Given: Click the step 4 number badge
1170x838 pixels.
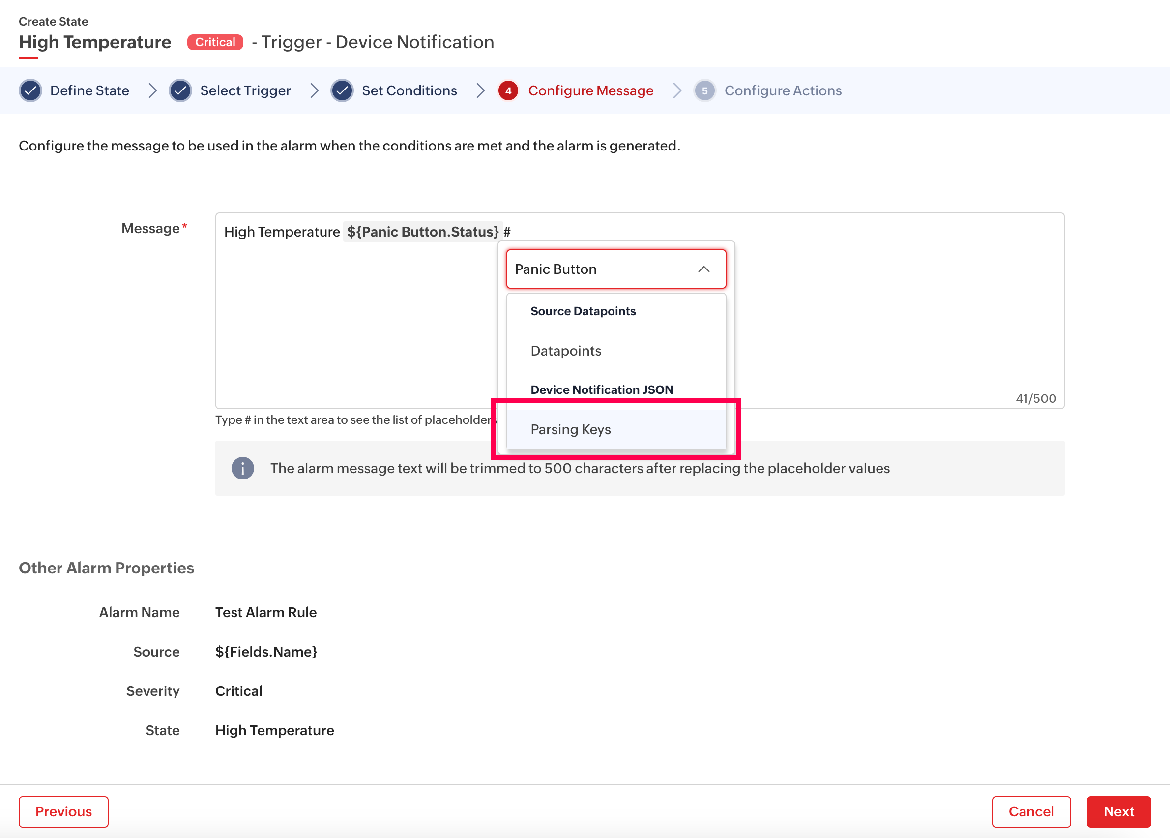Looking at the screenshot, I should point(508,91).
